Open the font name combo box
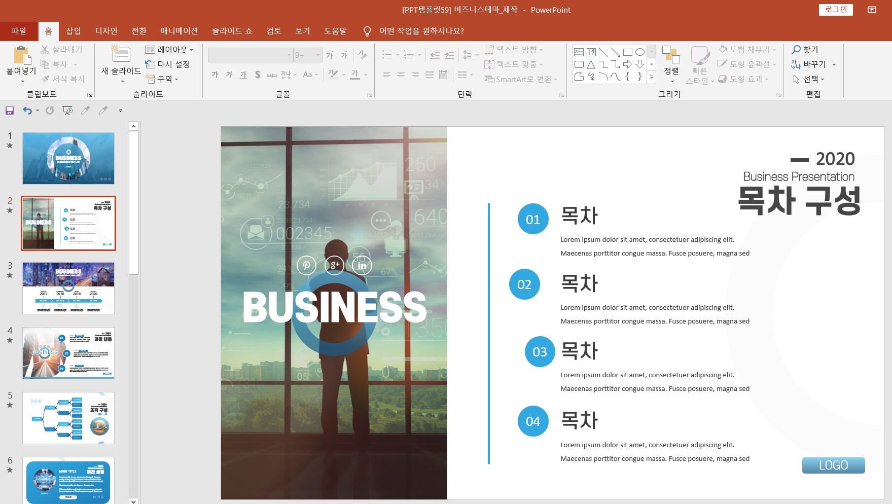The height and width of the screenshot is (504, 892). [251, 55]
